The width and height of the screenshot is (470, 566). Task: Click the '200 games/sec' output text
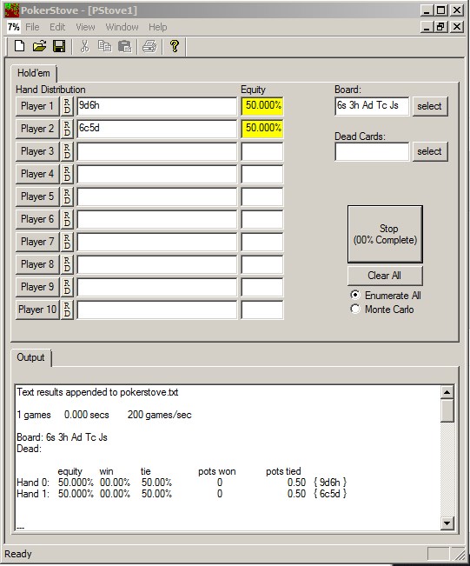coord(160,415)
